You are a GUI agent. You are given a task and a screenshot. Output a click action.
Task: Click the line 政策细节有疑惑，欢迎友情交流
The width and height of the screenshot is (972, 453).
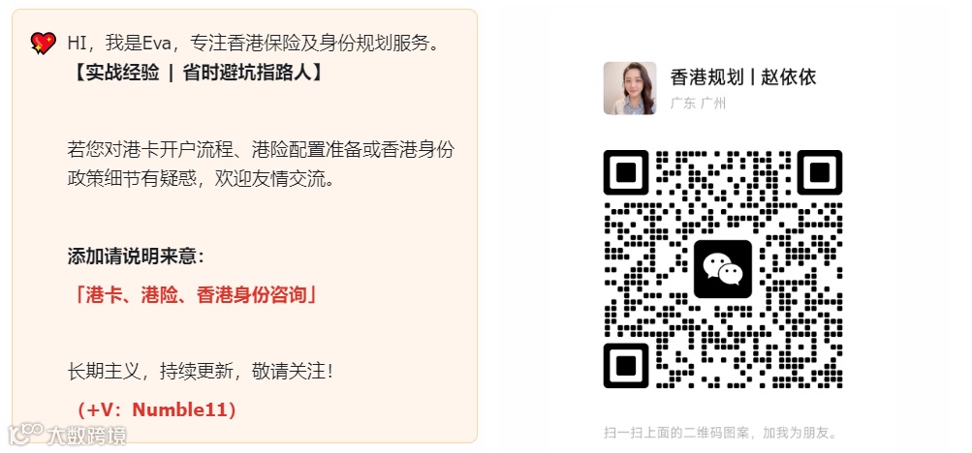pyautogui.click(x=202, y=179)
